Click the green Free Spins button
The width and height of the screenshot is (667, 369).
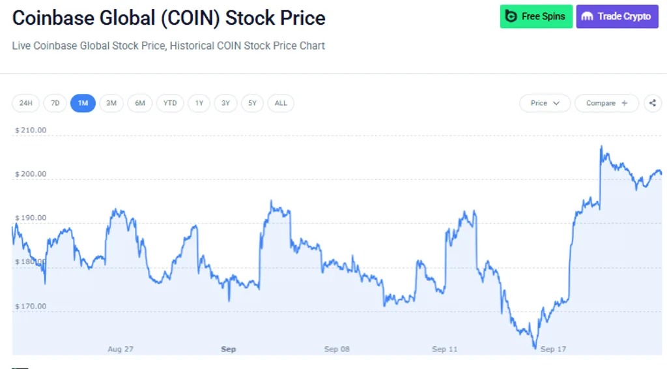(x=537, y=16)
